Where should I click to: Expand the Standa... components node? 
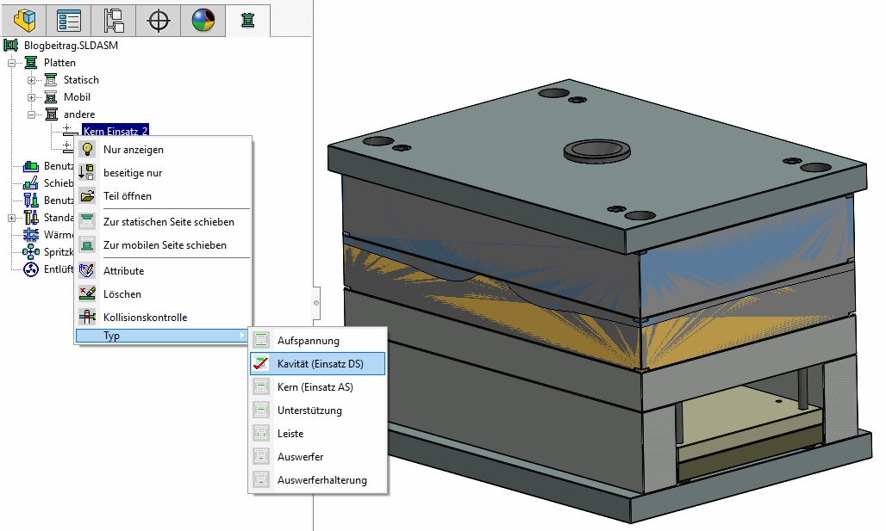(x=11, y=218)
